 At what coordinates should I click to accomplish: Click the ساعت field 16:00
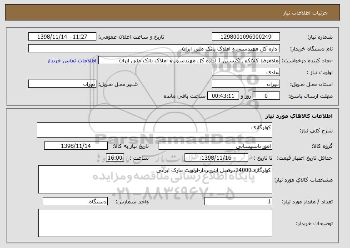click(115, 158)
